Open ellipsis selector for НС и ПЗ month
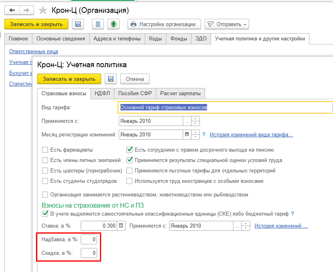 [x=237, y=226]
